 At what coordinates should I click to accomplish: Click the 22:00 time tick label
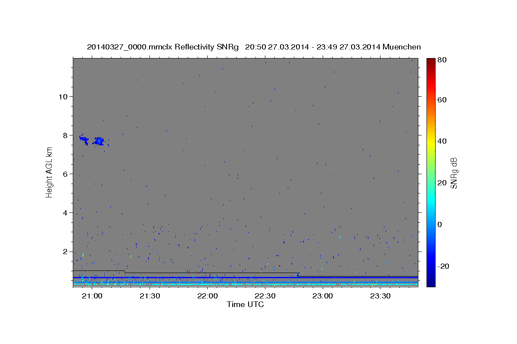pos(207,296)
